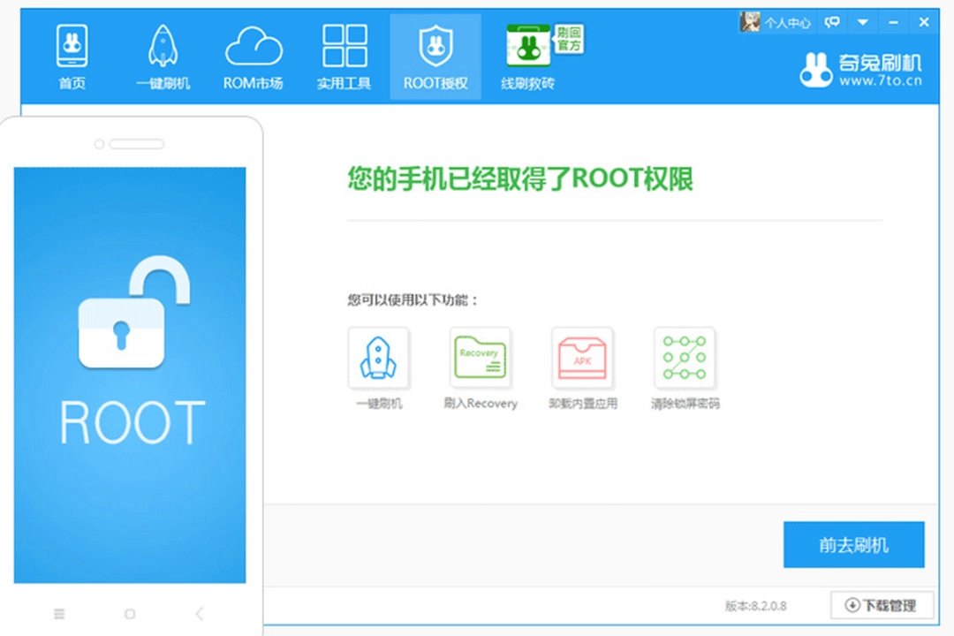The width and height of the screenshot is (954, 636).
Task: Switch to the ROOT授权 shield icon
Action: [x=435, y=55]
